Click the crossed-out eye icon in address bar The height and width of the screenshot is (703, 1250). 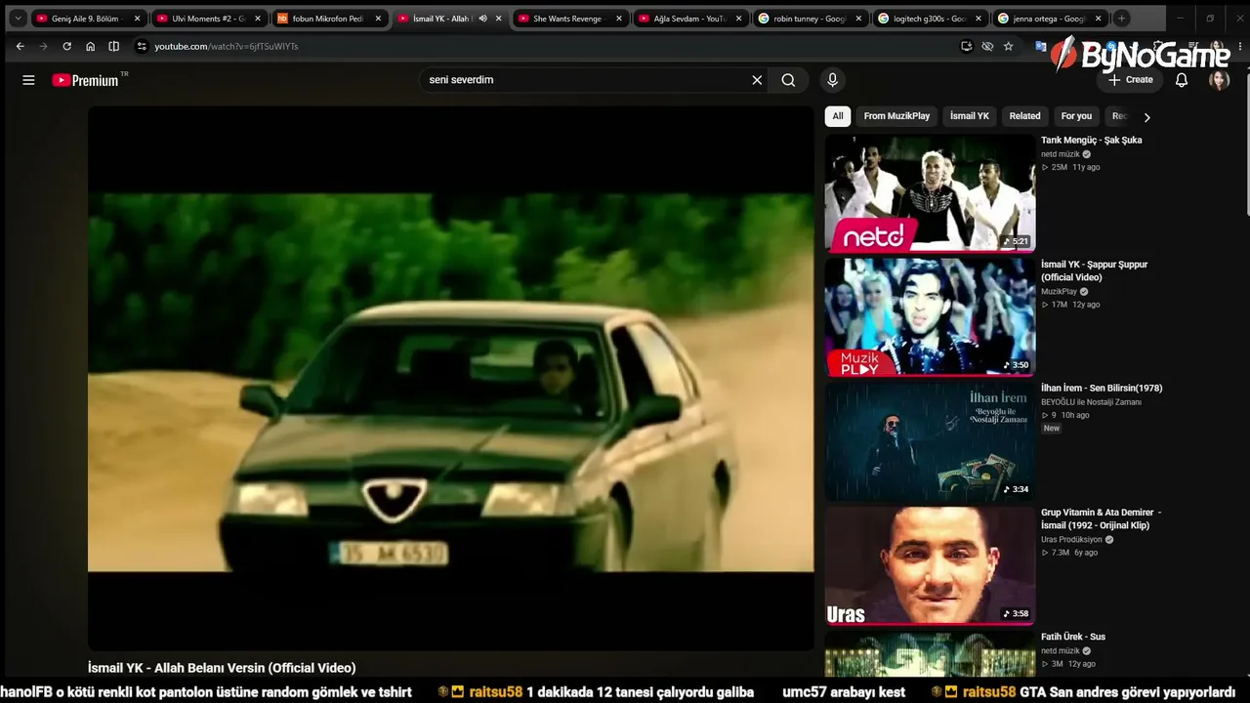[987, 46]
